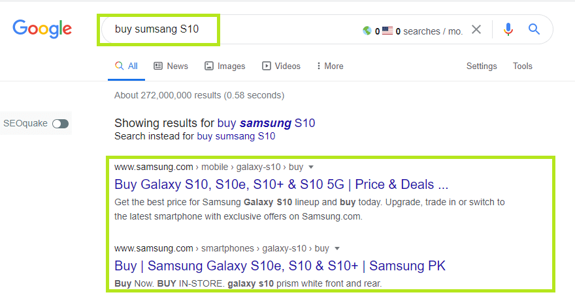Open the 'Buy Galaxy S10, S10e, S10+' result
The height and width of the screenshot is (299, 575).
click(281, 184)
